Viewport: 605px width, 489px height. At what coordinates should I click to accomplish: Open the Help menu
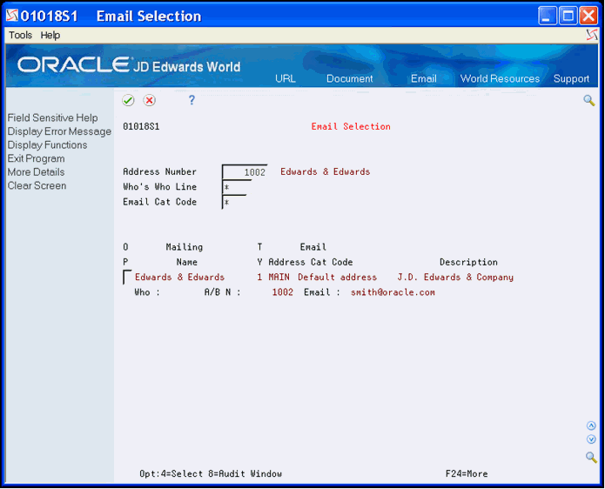pos(50,35)
